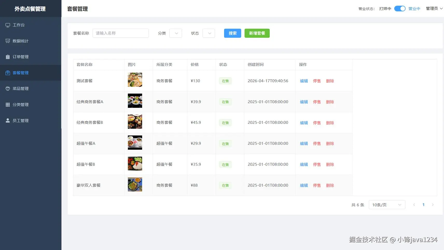Go to next page arrow in pagination
This screenshot has height=250, width=444.
(433, 205)
